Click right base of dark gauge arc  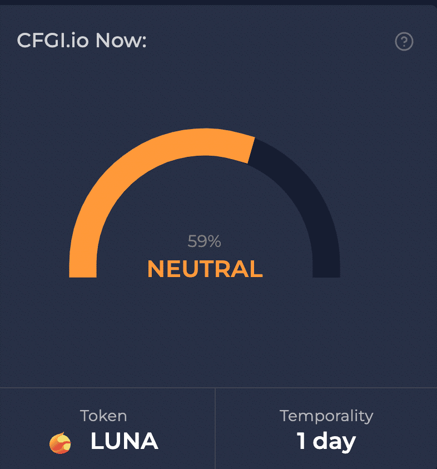[x=326, y=271]
